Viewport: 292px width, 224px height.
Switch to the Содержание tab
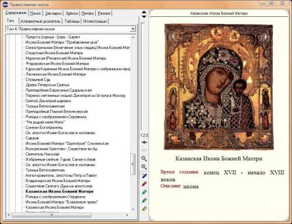[x=16, y=13]
